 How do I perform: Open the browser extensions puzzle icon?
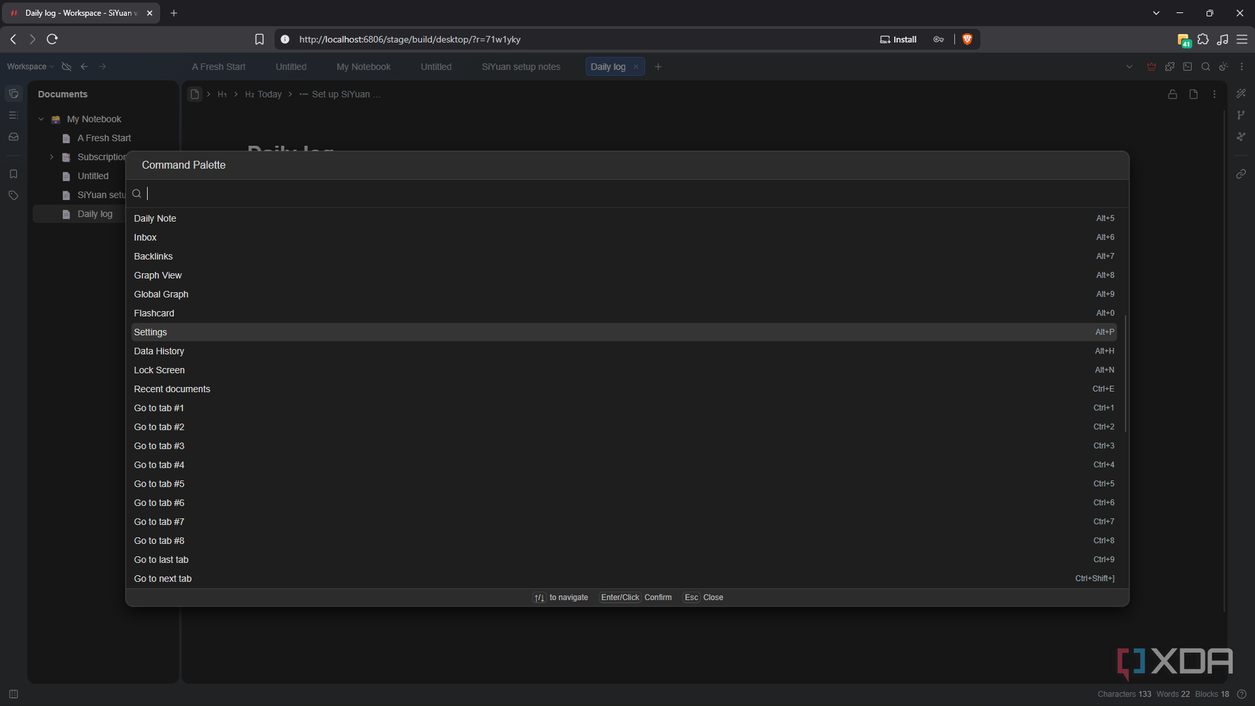(x=1203, y=39)
